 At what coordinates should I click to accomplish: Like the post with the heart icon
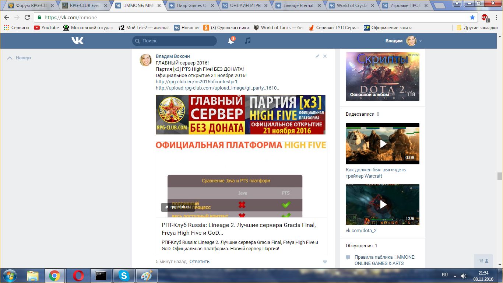click(x=325, y=262)
